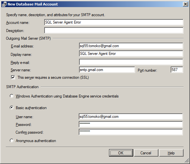Select Windows Authentication radio button
190x164 pixels.
pos(12,96)
